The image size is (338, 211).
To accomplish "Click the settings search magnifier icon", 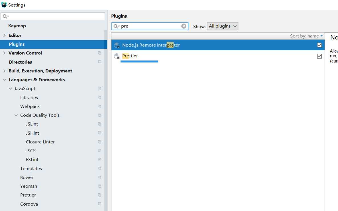I will pyautogui.click(x=6, y=16).
